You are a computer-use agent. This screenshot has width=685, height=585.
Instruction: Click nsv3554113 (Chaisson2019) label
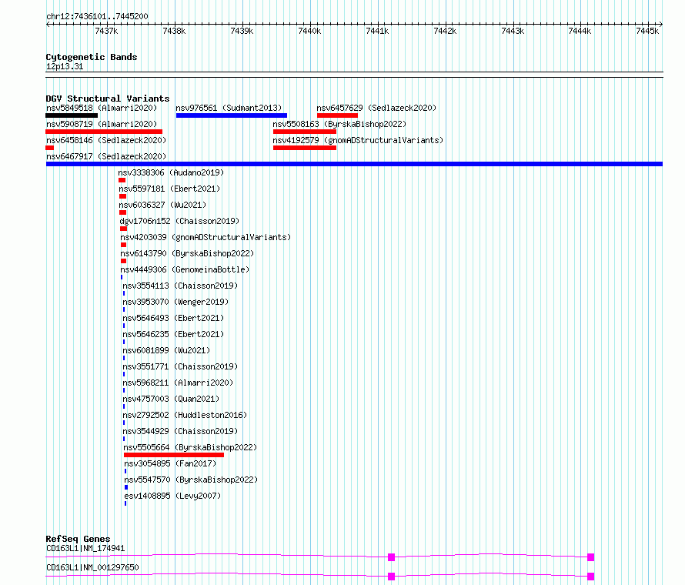[x=180, y=286]
